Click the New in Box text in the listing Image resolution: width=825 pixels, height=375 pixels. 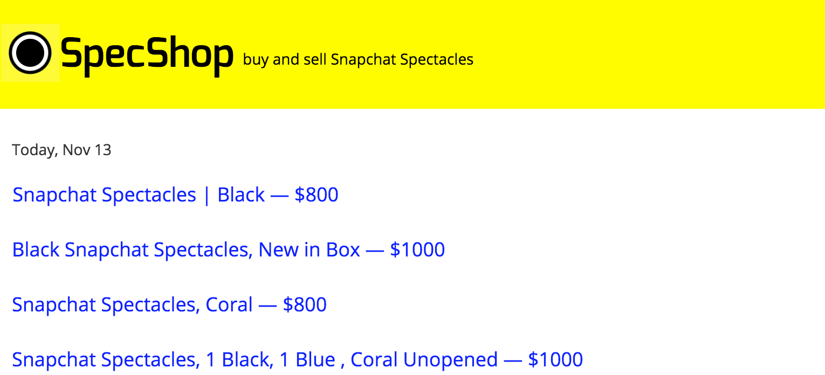click(x=309, y=249)
